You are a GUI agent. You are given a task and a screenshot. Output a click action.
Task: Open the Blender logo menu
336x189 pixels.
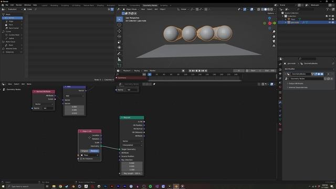point(3,5)
